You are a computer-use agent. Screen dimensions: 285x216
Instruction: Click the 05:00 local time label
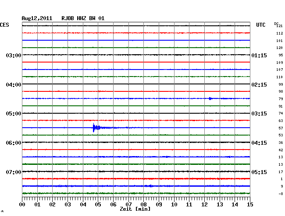coord(14,114)
